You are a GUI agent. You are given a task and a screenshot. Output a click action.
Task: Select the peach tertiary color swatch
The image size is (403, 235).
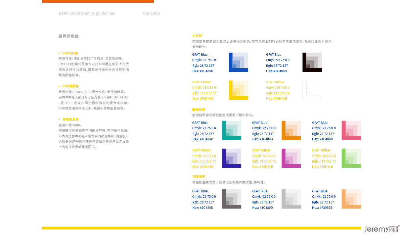351,199
